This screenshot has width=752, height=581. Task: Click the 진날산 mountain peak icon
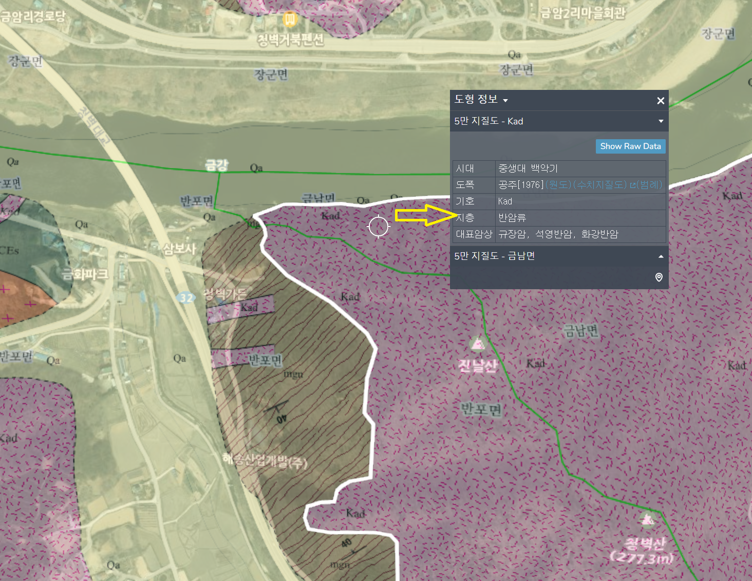(478, 343)
